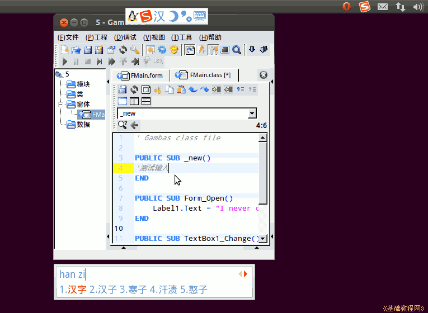Select the 模块 folder in project tree
This screenshot has width=428, height=313.
pyautogui.click(x=78, y=84)
